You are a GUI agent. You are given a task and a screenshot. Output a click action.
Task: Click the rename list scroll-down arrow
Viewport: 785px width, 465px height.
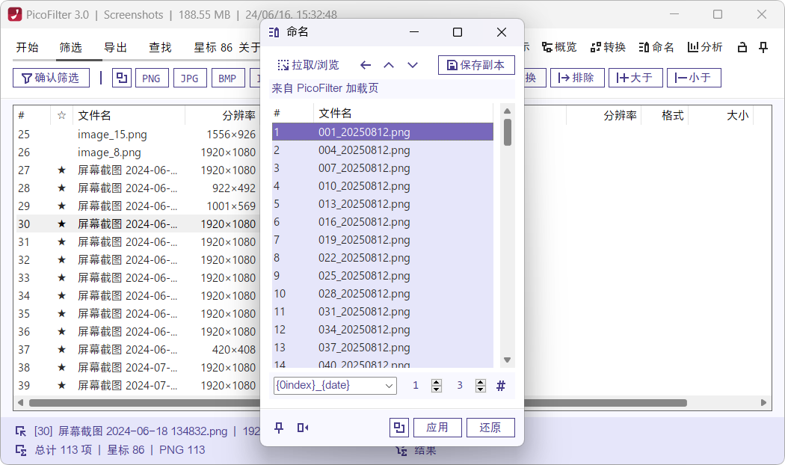click(507, 360)
